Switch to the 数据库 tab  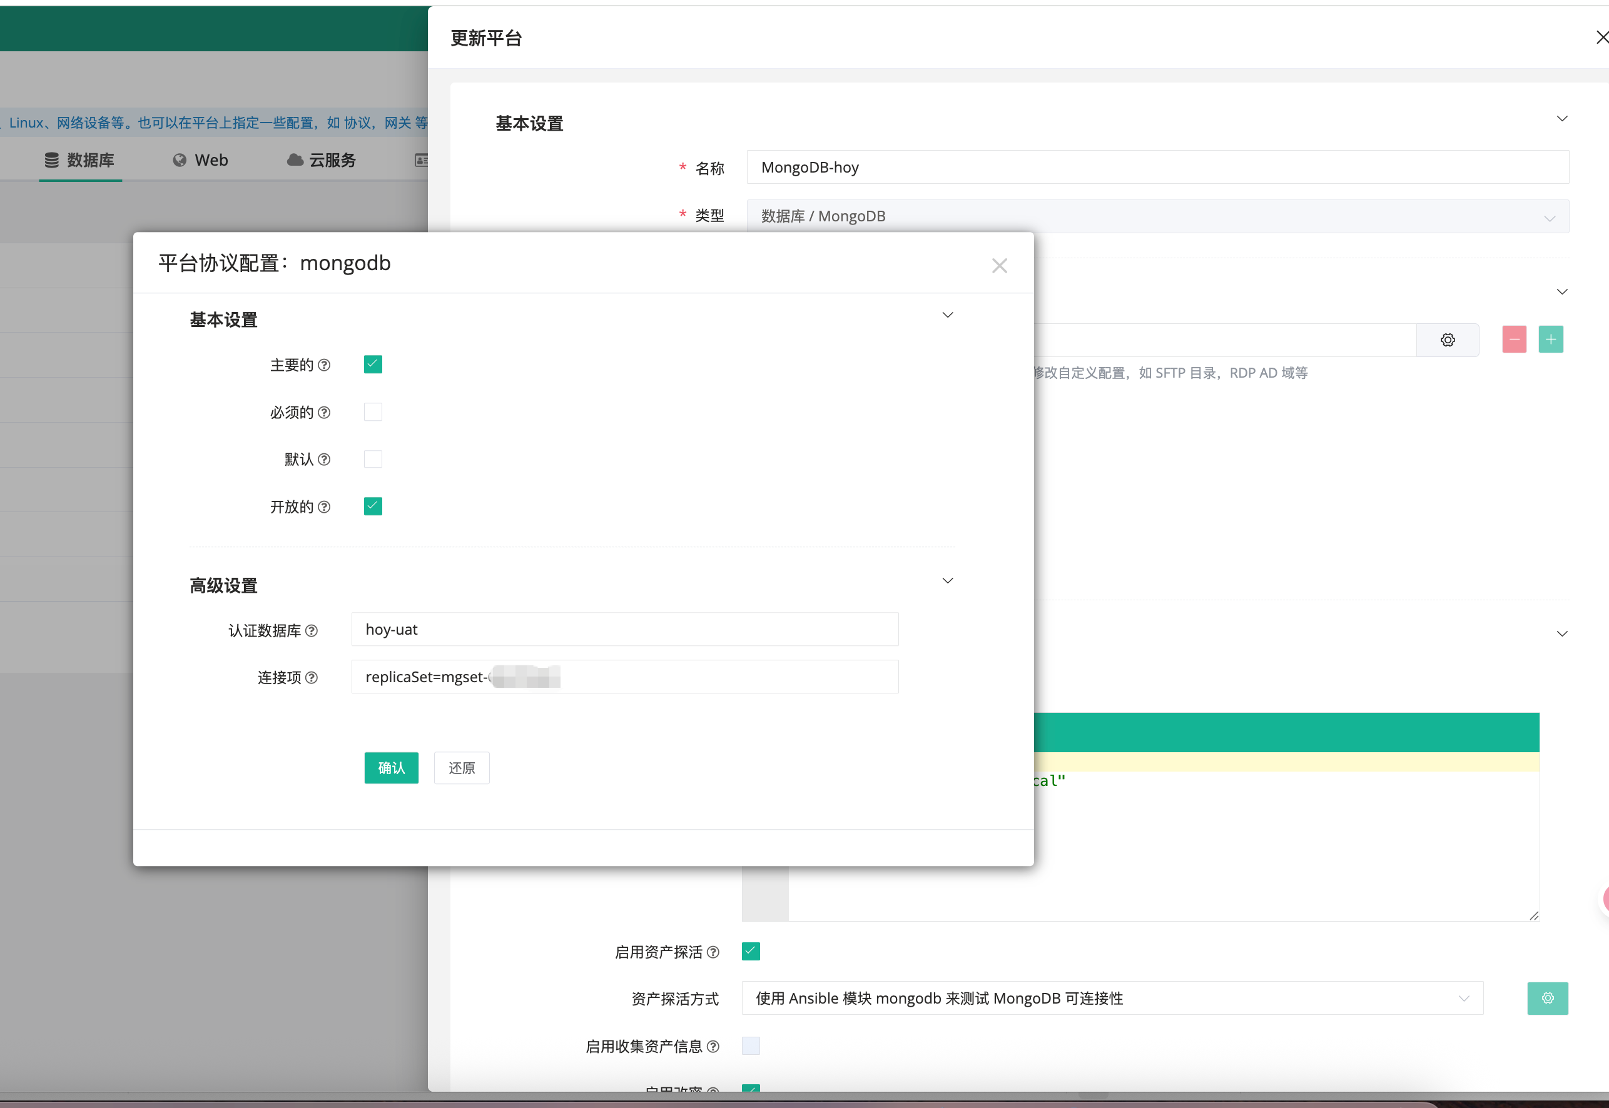(x=80, y=160)
